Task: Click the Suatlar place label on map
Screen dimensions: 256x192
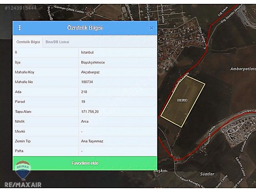Action: point(207,174)
